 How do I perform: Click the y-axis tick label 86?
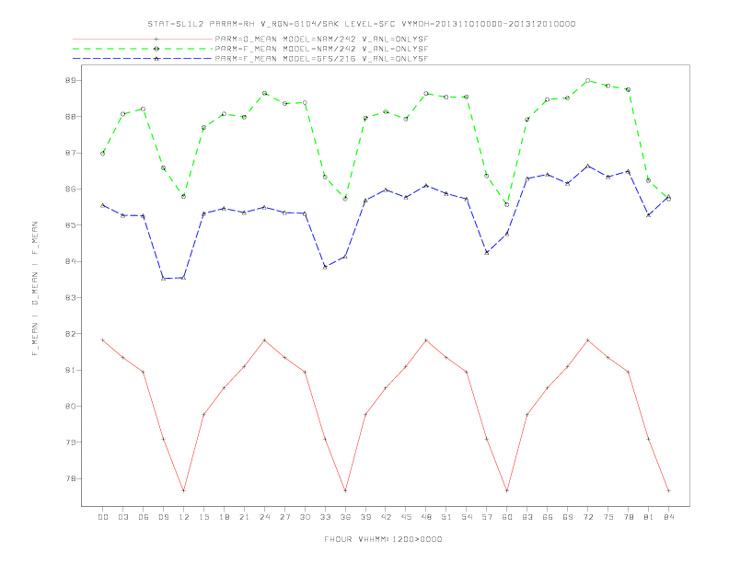[x=70, y=190]
